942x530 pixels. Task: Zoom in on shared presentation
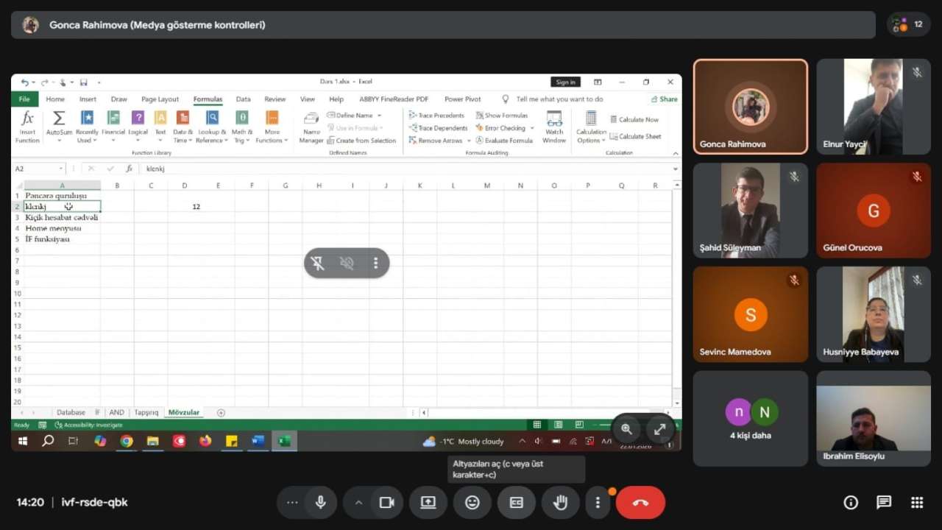coord(626,429)
